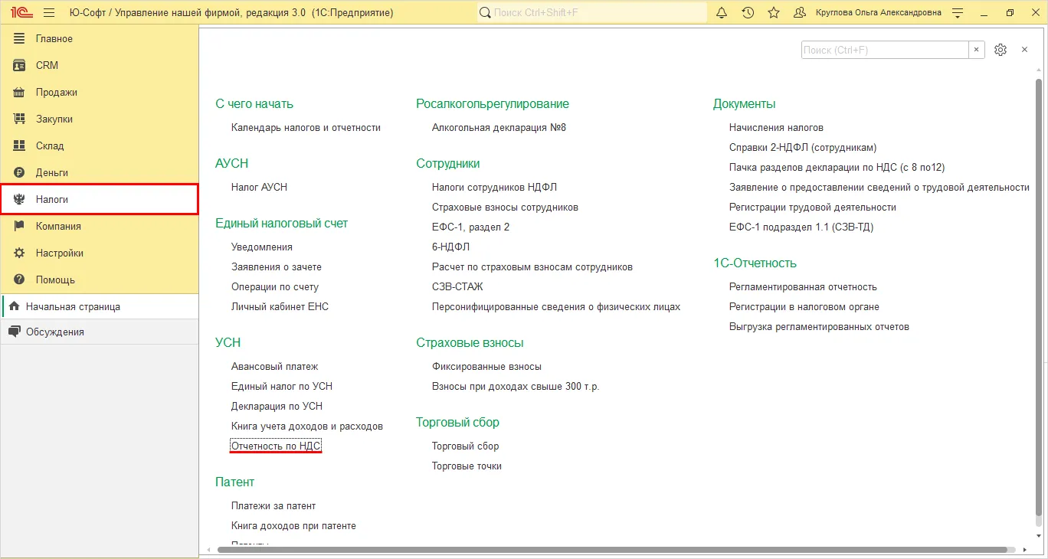The height and width of the screenshot is (559, 1048).
Task: Open Декларация по УСН
Action: pyautogui.click(x=277, y=406)
